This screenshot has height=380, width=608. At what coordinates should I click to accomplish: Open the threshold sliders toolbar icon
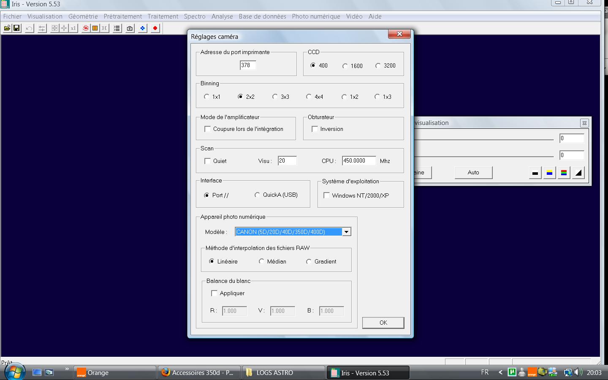pyautogui.click(x=42, y=28)
